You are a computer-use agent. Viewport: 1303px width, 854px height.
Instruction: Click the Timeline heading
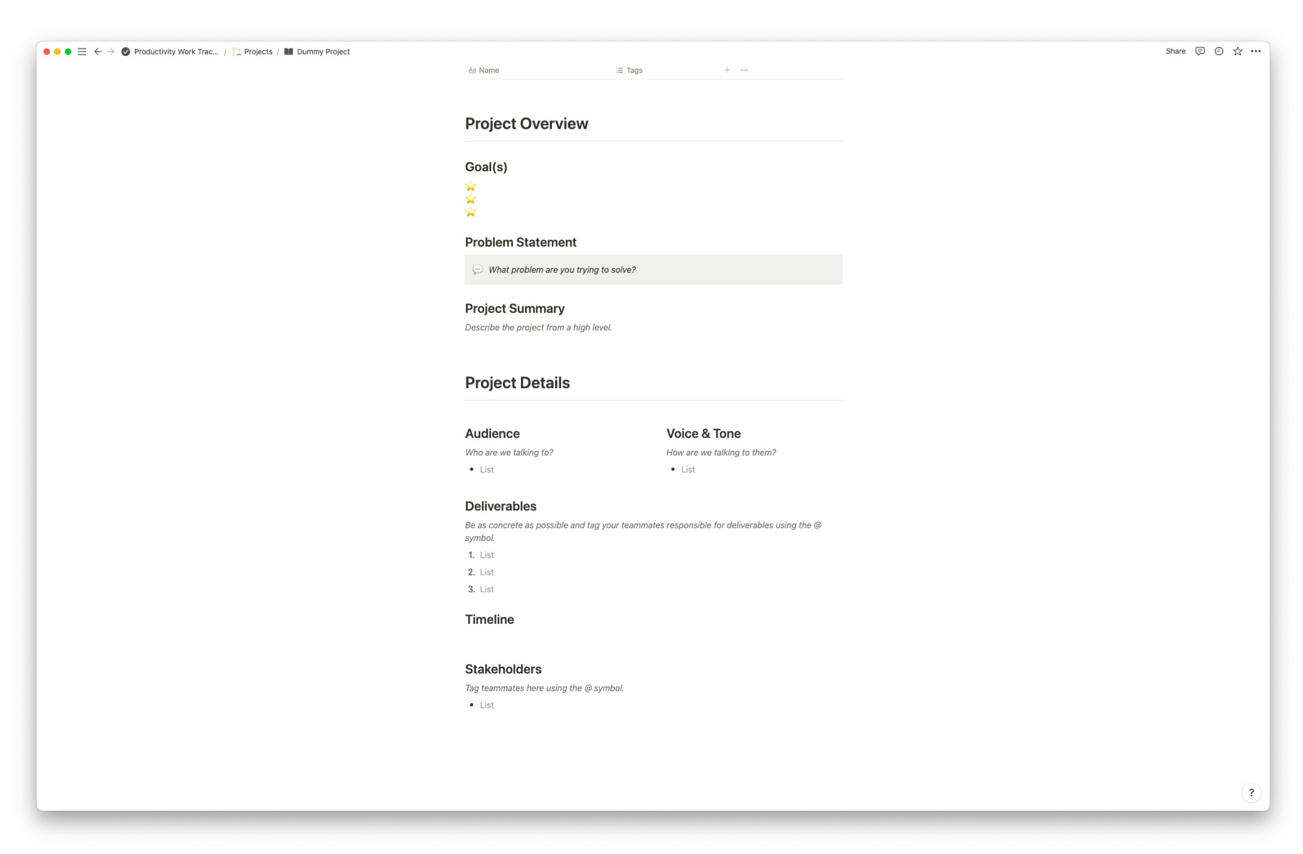pos(489,620)
